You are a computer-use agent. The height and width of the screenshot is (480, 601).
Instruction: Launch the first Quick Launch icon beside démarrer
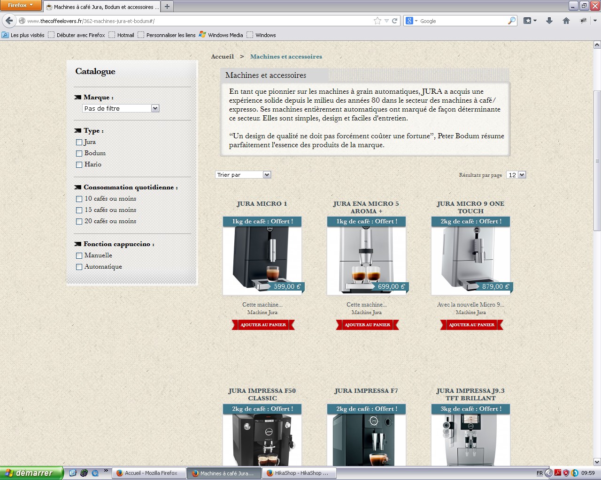(73, 473)
